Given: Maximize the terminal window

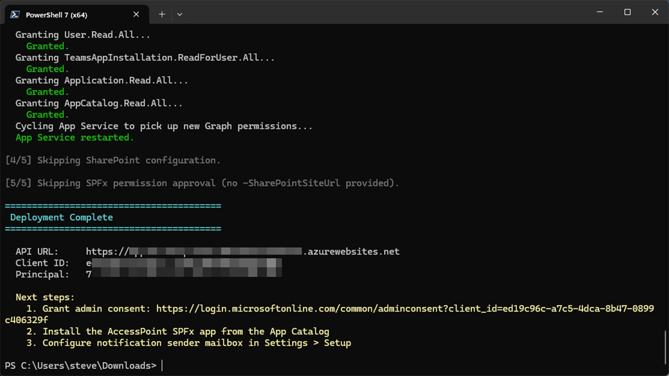Looking at the screenshot, I should tap(627, 12).
